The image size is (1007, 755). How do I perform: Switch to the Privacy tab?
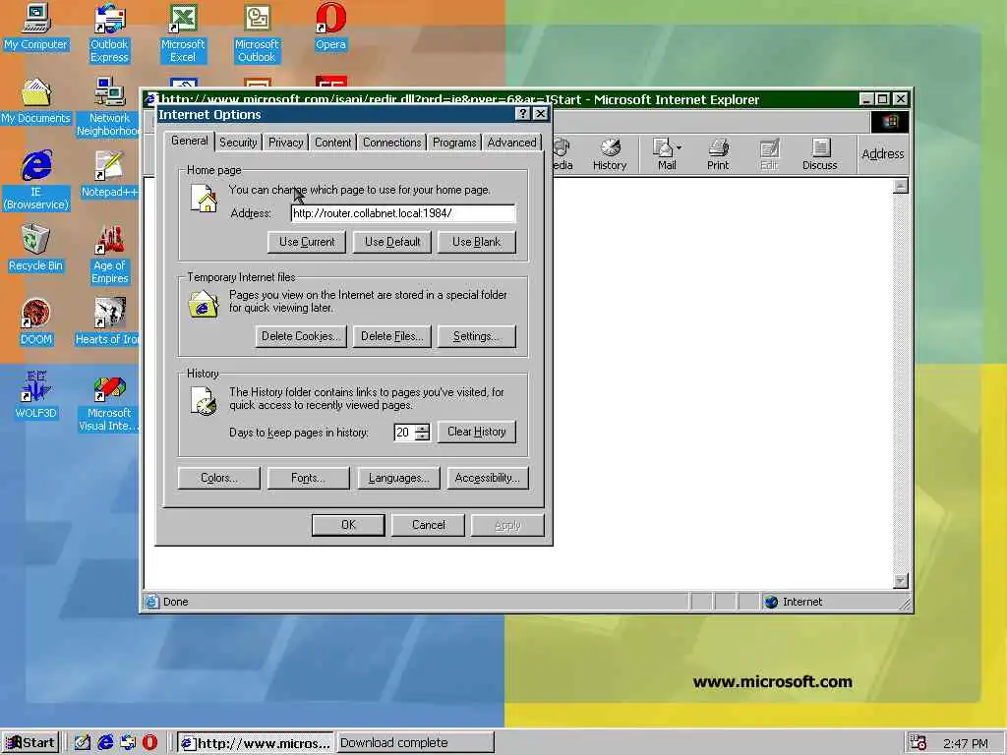click(286, 143)
